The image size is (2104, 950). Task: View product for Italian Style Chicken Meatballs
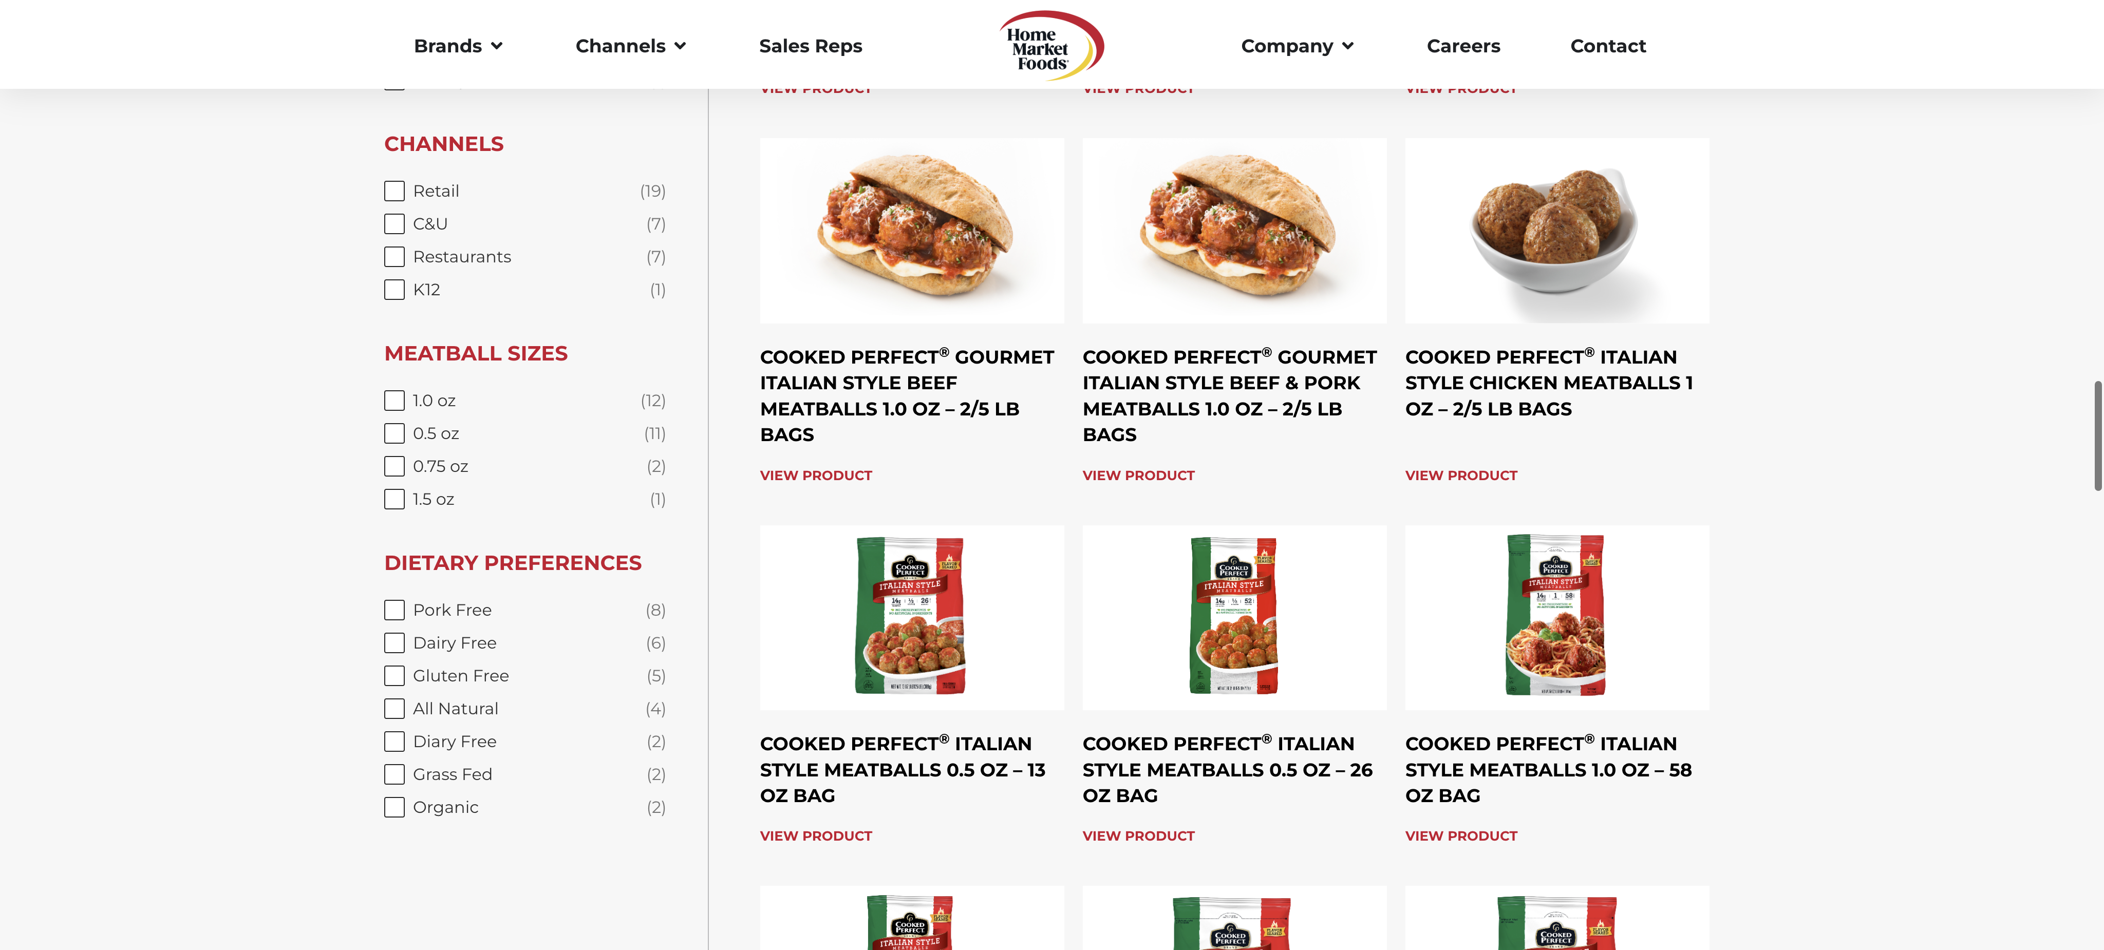pyautogui.click(x=1460, y=476)
